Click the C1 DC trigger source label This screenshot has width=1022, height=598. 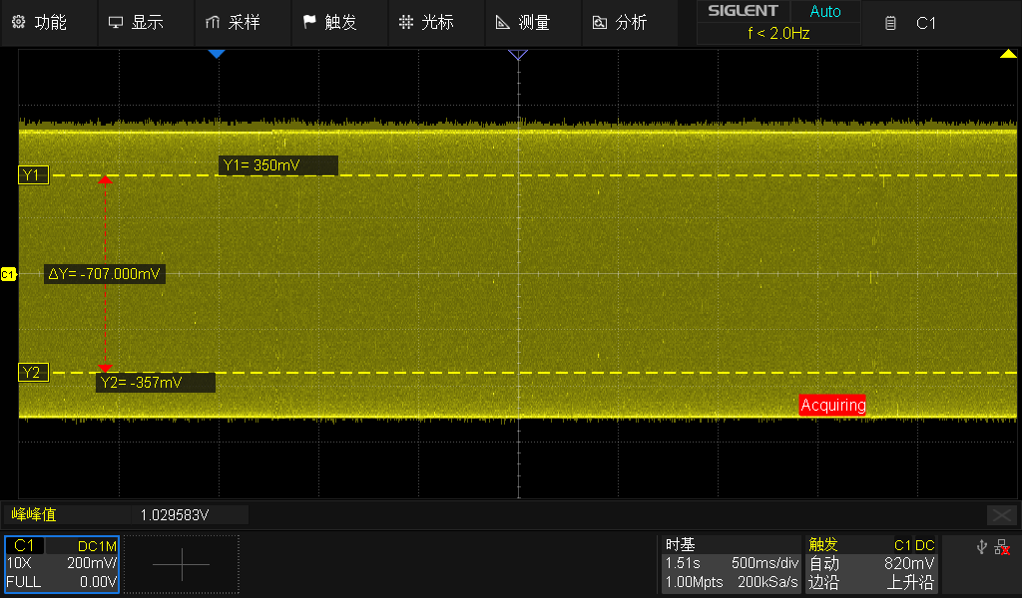coord(914,545)
